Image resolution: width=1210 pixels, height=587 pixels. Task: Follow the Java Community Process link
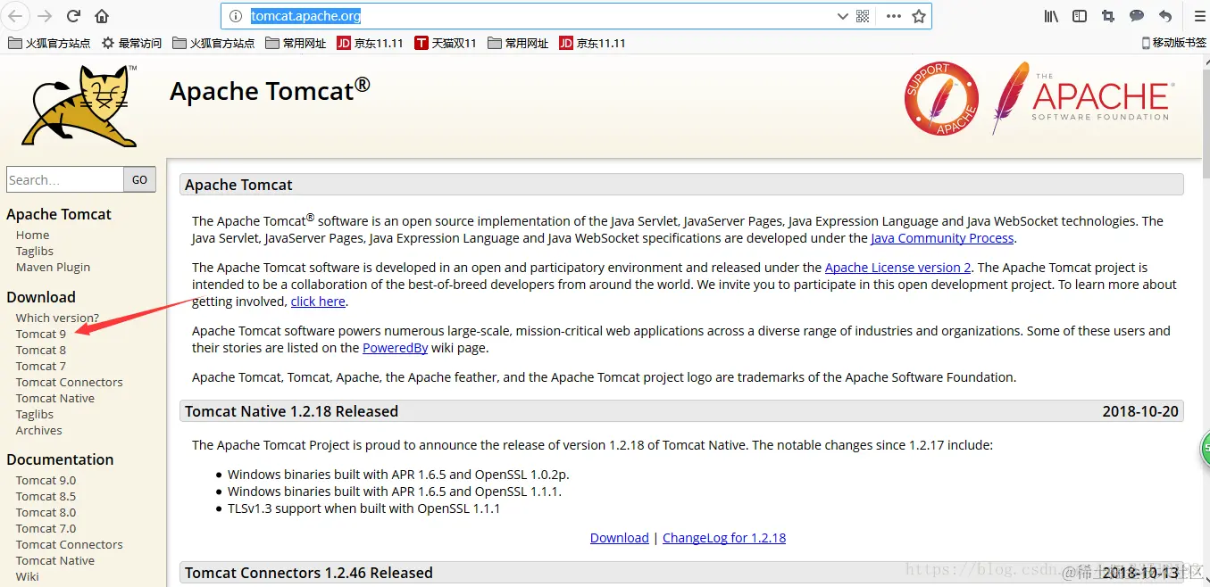(942, 238)
